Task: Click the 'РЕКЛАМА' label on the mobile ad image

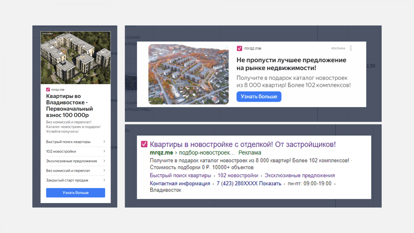Action: pos(48,34)
